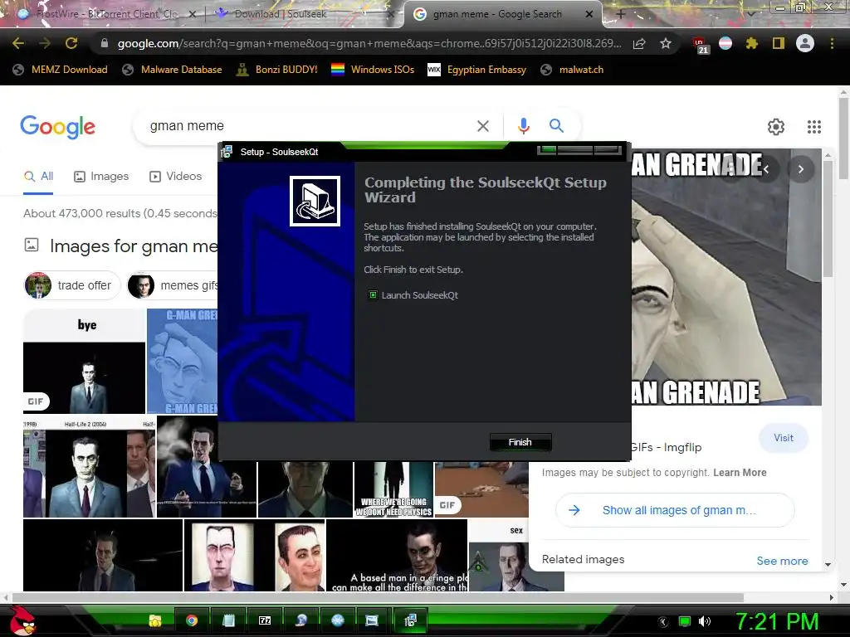The height and width of the screenshot is (637, 850).
Task: Open the Google apps grid
Action: (813, 127)
